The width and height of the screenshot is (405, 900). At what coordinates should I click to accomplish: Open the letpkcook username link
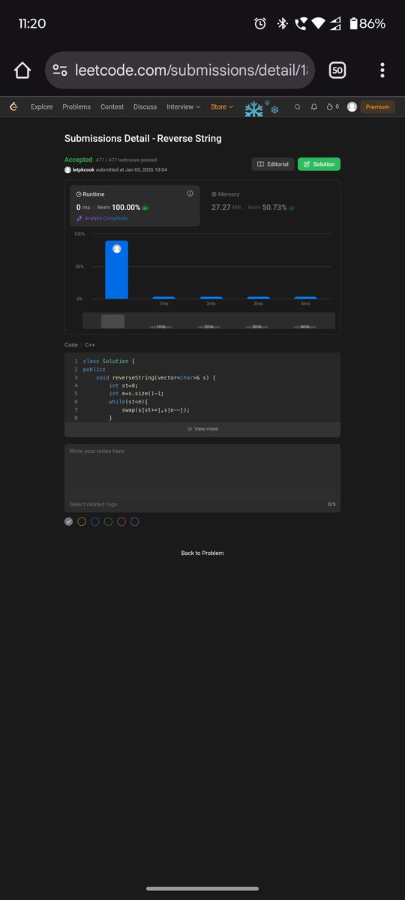click(x=84, y=169)
